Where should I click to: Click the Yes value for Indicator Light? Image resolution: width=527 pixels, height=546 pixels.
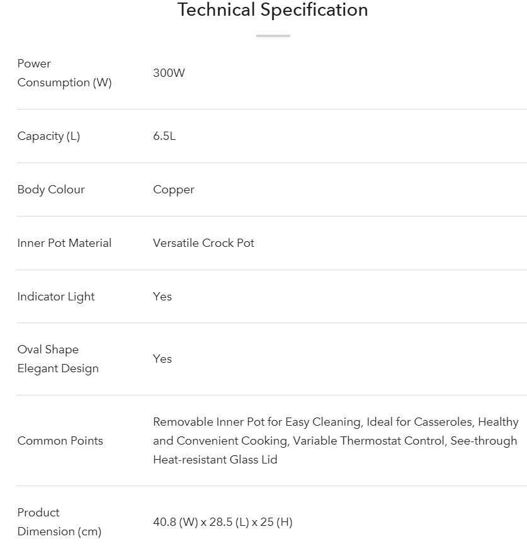(x=162, y=297)
